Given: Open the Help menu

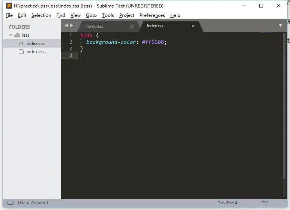Looking at the screenshot, I should click(x=175, y=15).
